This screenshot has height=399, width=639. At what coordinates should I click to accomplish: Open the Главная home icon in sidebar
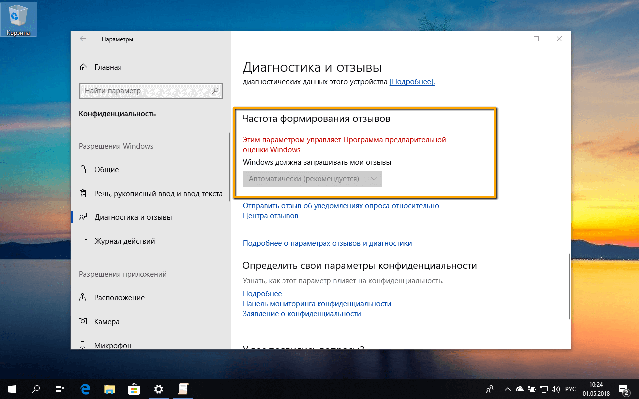82,67
